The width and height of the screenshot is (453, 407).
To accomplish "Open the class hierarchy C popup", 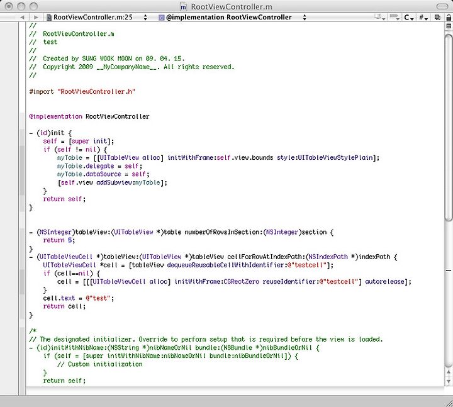I will [x=409, y=18].
